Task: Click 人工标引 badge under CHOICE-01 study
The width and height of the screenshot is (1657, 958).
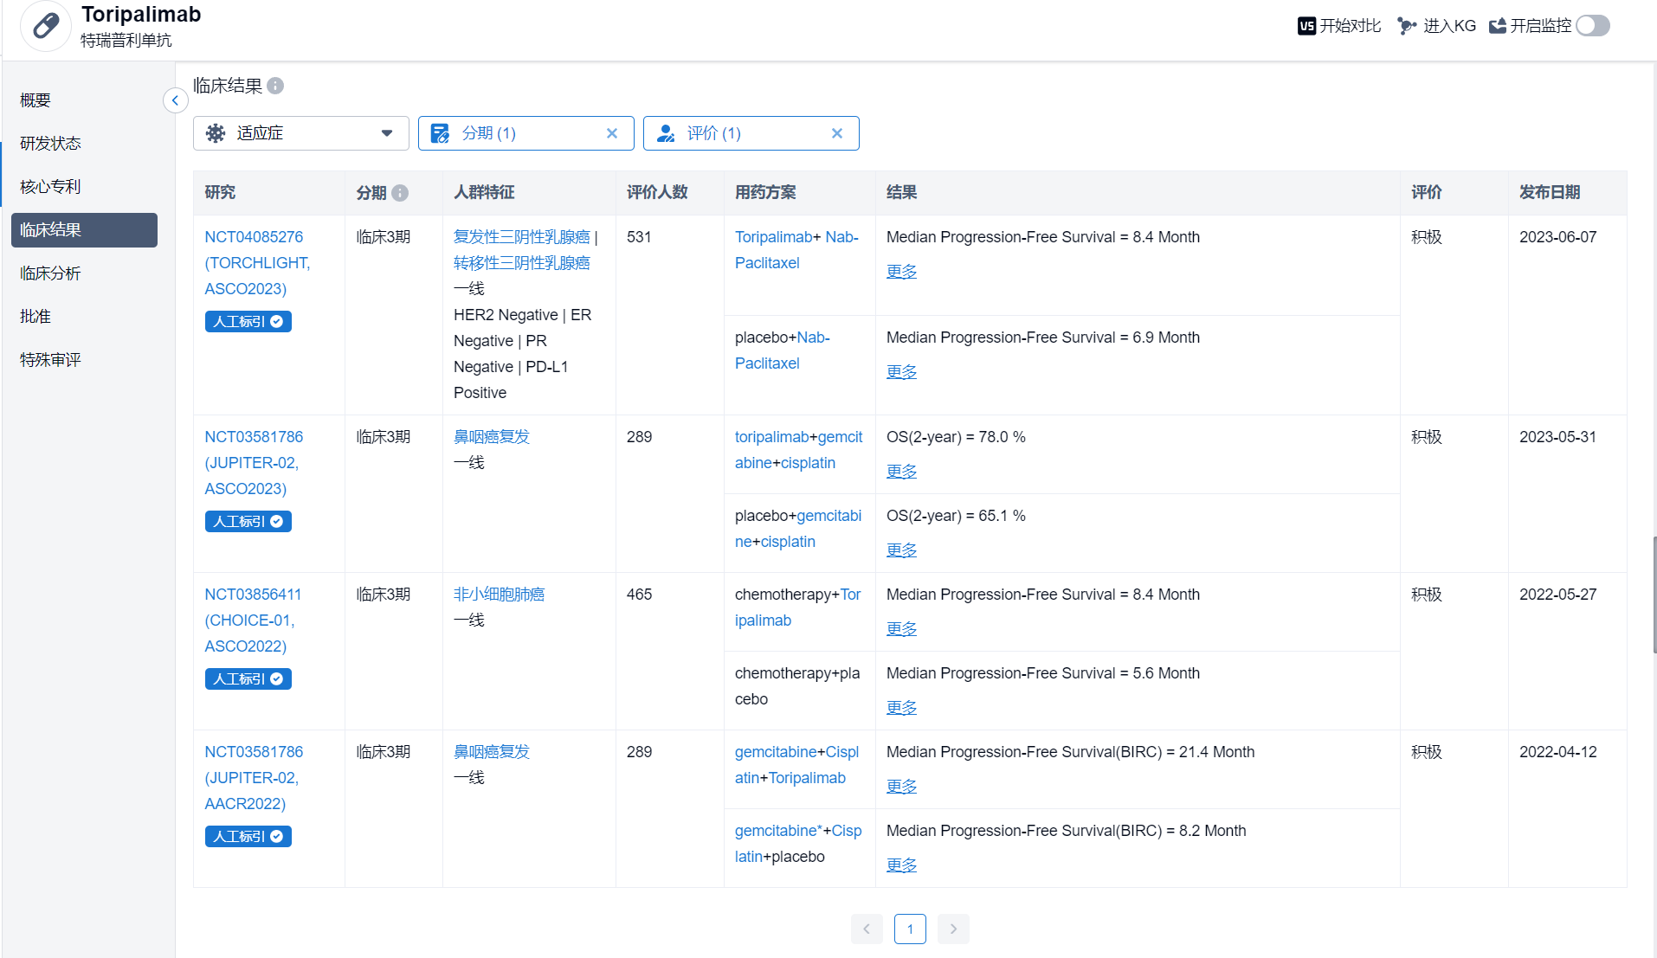Action: [x=248, y=679]
